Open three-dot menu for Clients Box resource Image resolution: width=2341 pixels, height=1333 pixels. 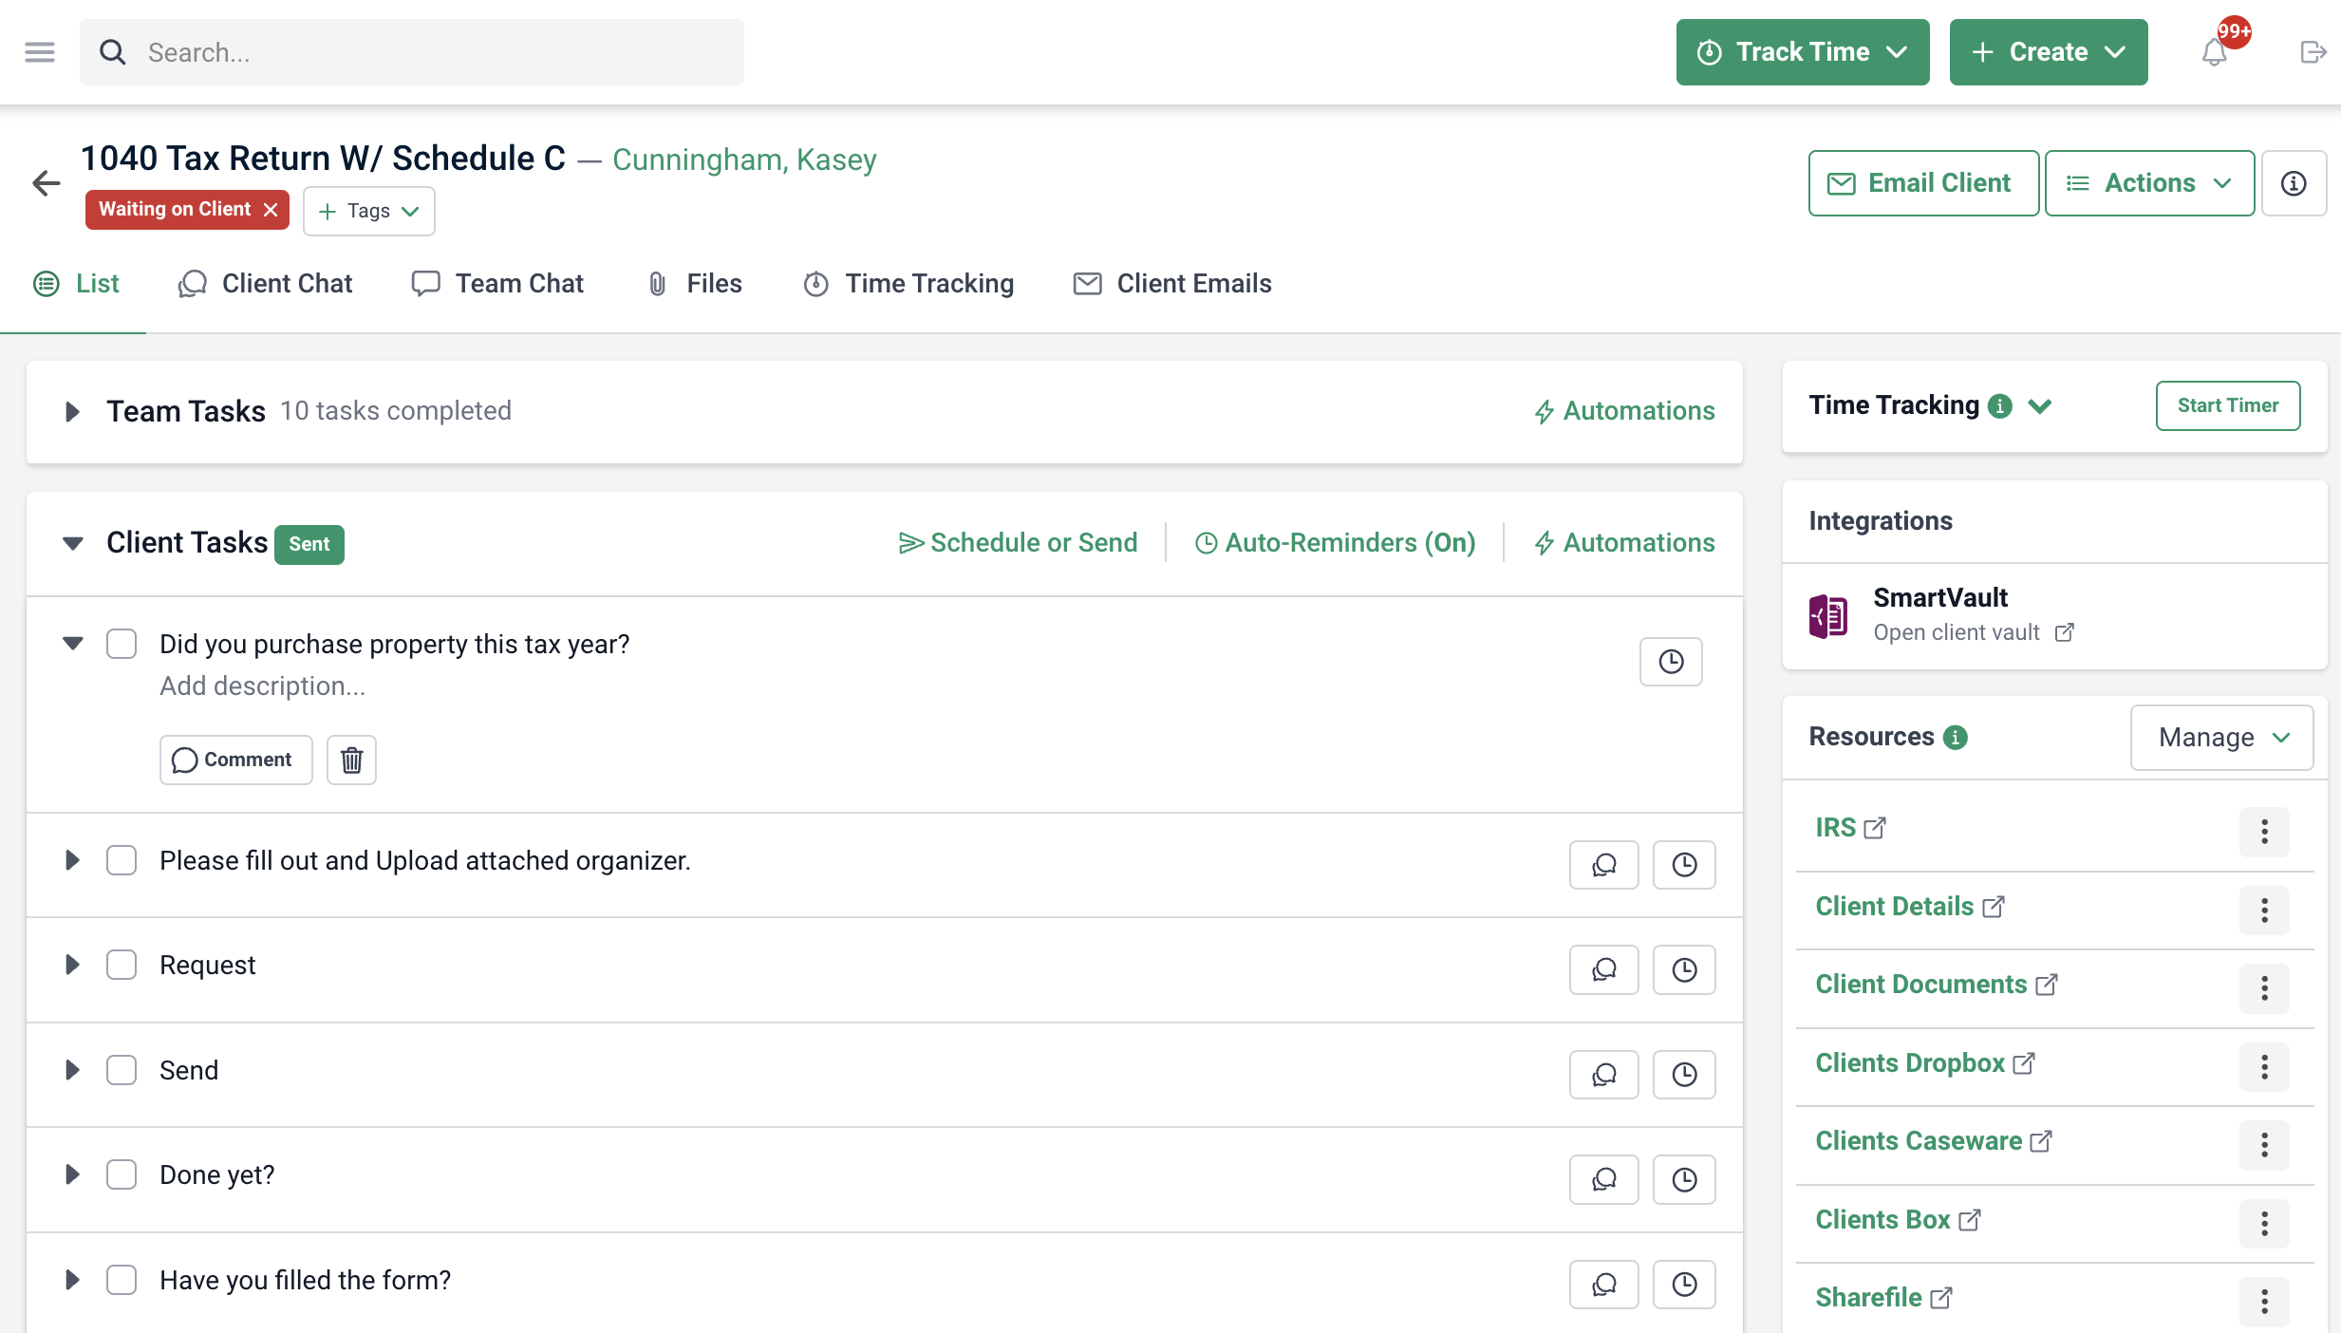click(x=2264, y=1224)
